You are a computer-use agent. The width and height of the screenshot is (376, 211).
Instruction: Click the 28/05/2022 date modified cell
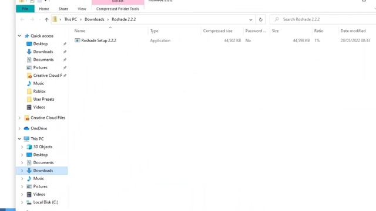355,40
